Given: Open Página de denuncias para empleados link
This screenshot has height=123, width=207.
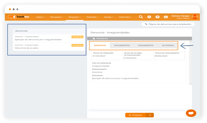Looking at the screenshot, I should [x=168, y=24].
